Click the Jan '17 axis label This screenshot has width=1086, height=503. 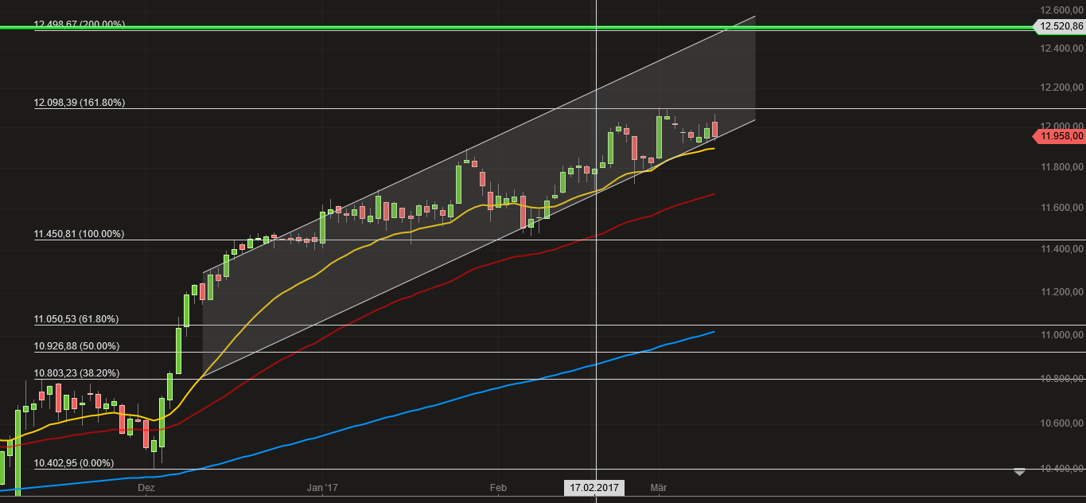coord(321,488)
